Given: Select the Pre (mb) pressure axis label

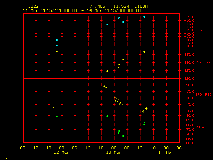Looking at the screenshot, I should pos(203,62).
